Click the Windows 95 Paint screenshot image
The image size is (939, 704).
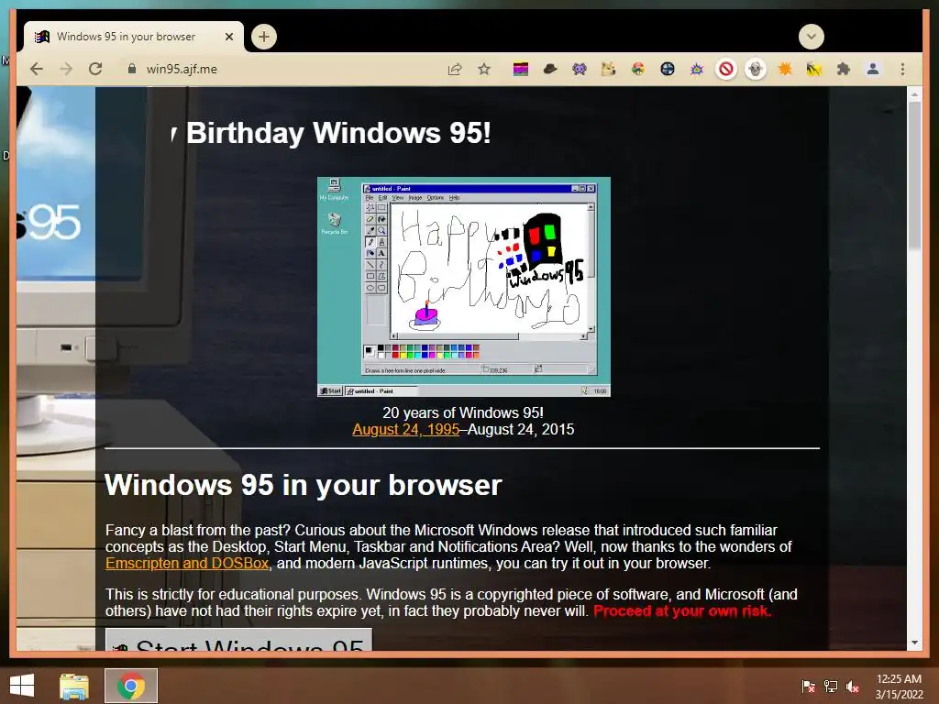click(x=463, y=287)
